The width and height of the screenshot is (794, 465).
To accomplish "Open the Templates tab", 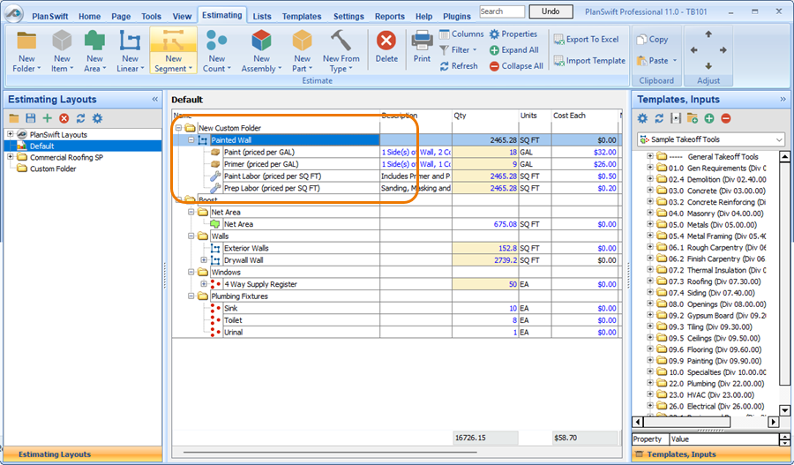I will pyautogui.click(x=302, y=16).
